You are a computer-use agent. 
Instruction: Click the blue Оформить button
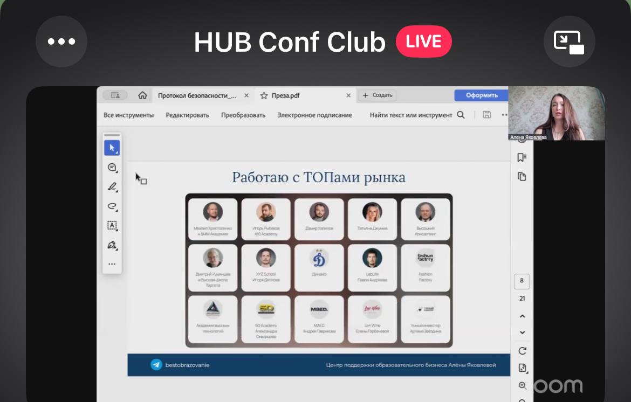point(481,95)
